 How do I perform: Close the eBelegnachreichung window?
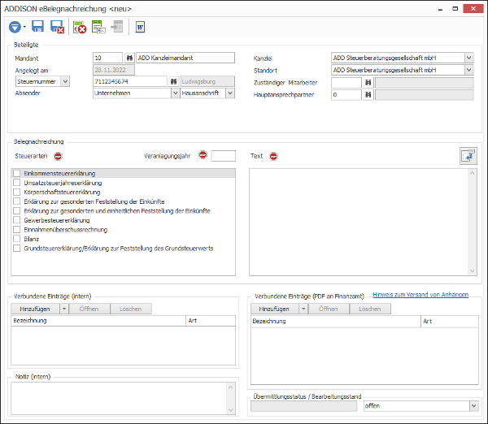point(473,9)
